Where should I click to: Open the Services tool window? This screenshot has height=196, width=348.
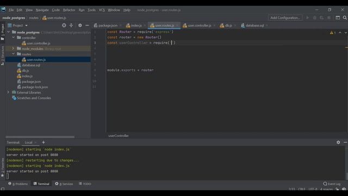coord(64,184)
